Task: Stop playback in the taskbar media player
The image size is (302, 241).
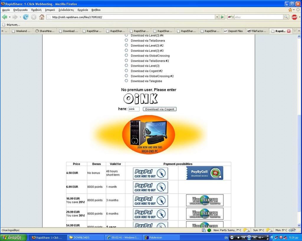Action: pos(238,237)
